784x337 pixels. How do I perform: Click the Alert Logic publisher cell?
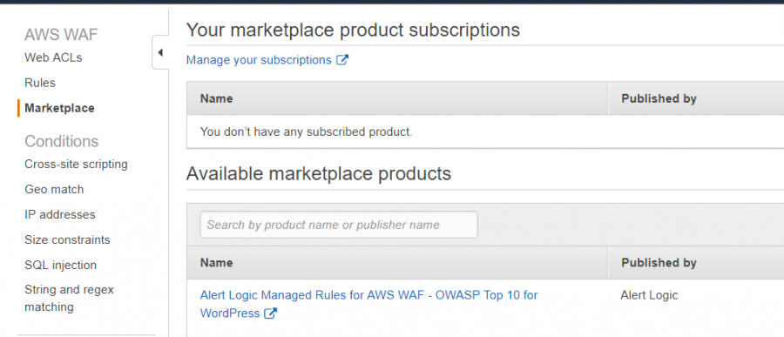[649, 295]
